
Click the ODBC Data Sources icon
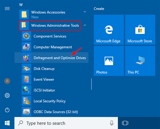[26, 112]
